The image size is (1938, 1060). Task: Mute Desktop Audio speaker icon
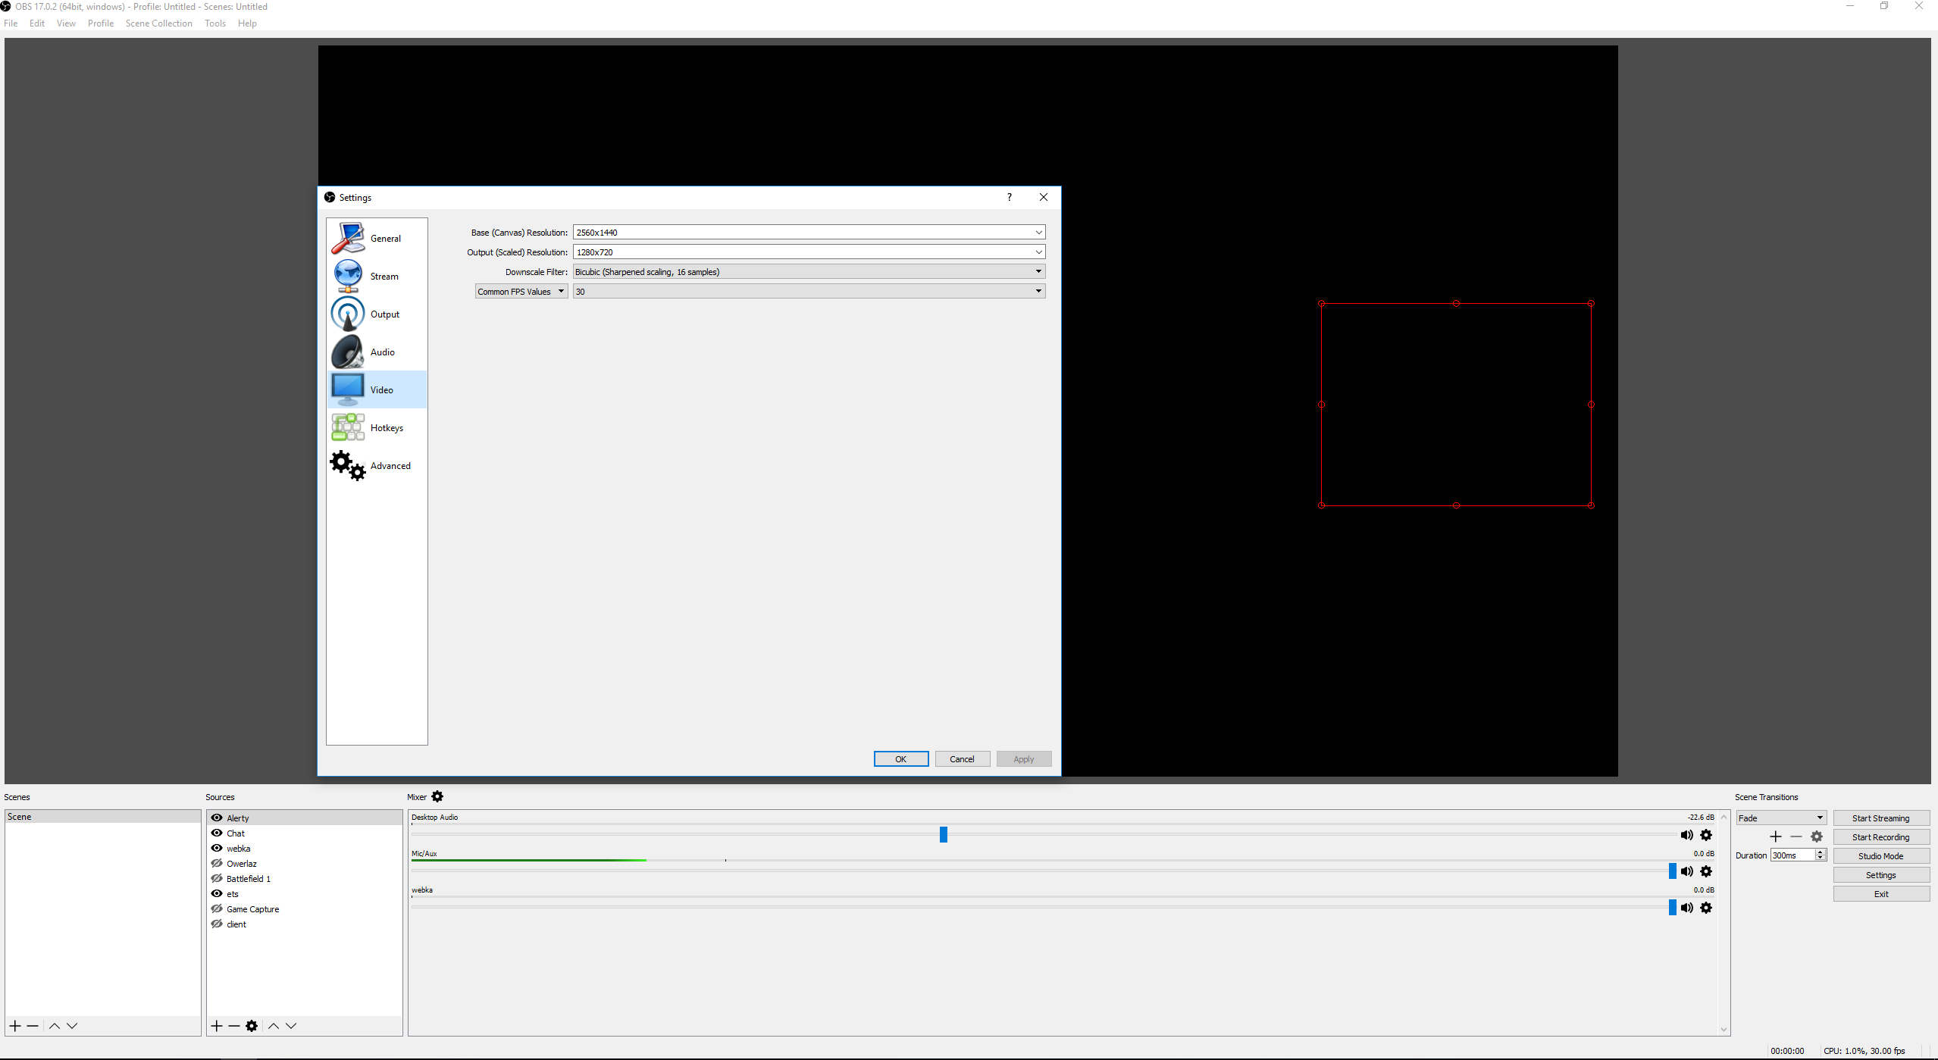pyautogui.click(x=1686, y=835)
